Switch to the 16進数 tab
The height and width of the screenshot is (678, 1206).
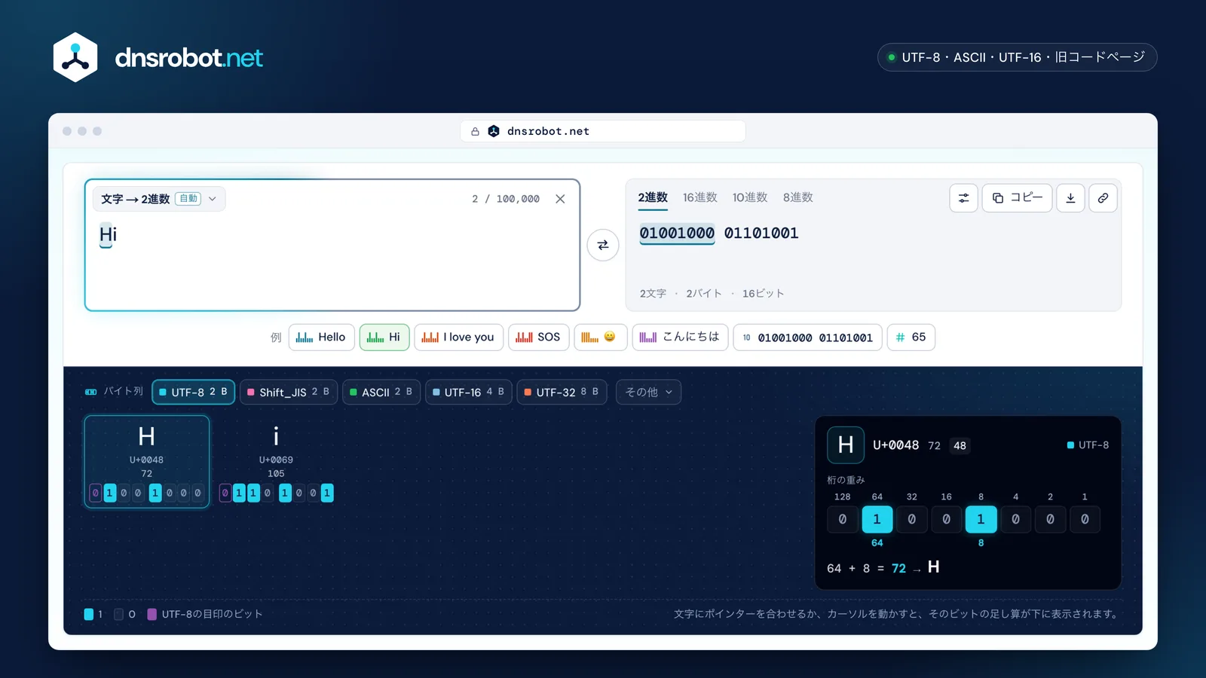click(x=700, y=197)
